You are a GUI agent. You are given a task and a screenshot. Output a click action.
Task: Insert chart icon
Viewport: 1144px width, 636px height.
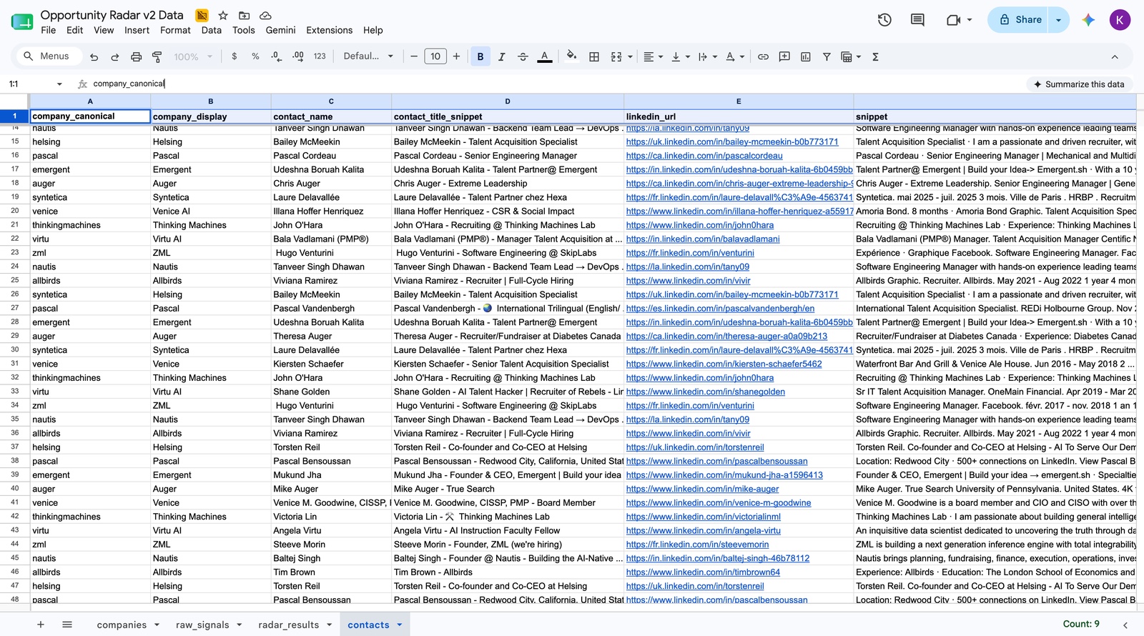(806, 56)
